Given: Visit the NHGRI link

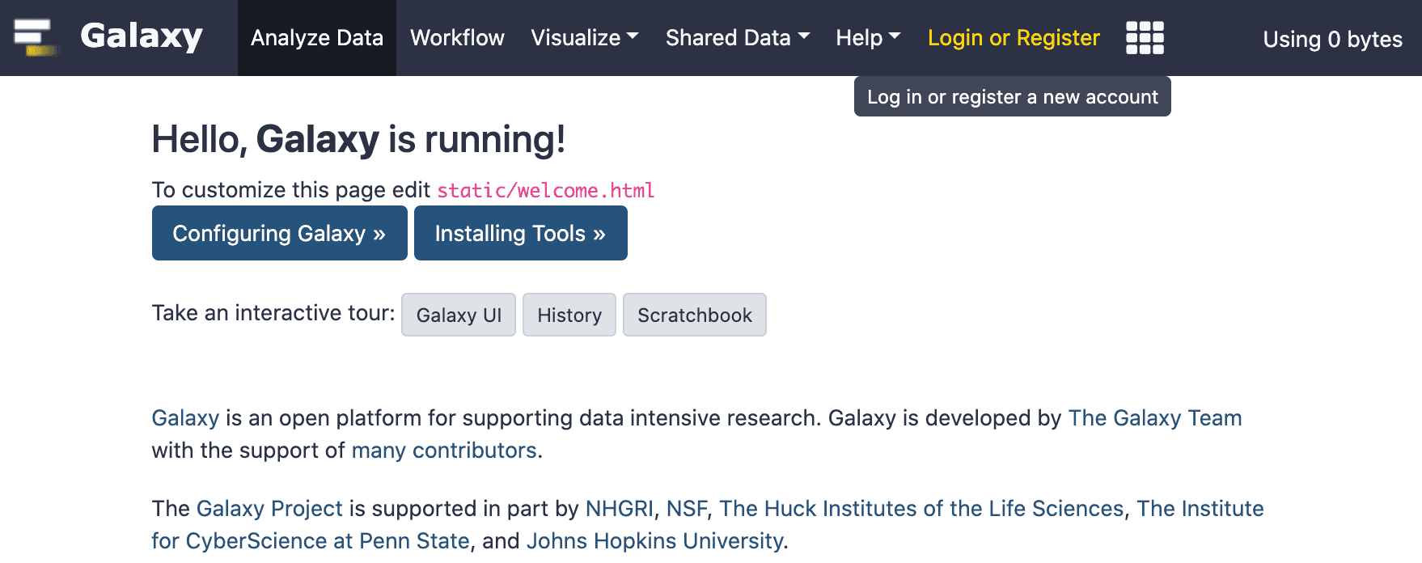Looking at the screenshot, I should 619,509.
